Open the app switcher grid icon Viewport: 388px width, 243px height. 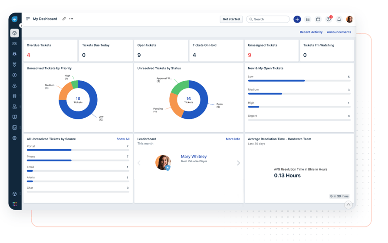[14, 204]
